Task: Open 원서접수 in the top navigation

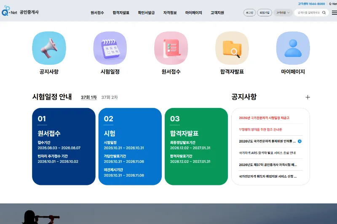Action: click(97, 13)
